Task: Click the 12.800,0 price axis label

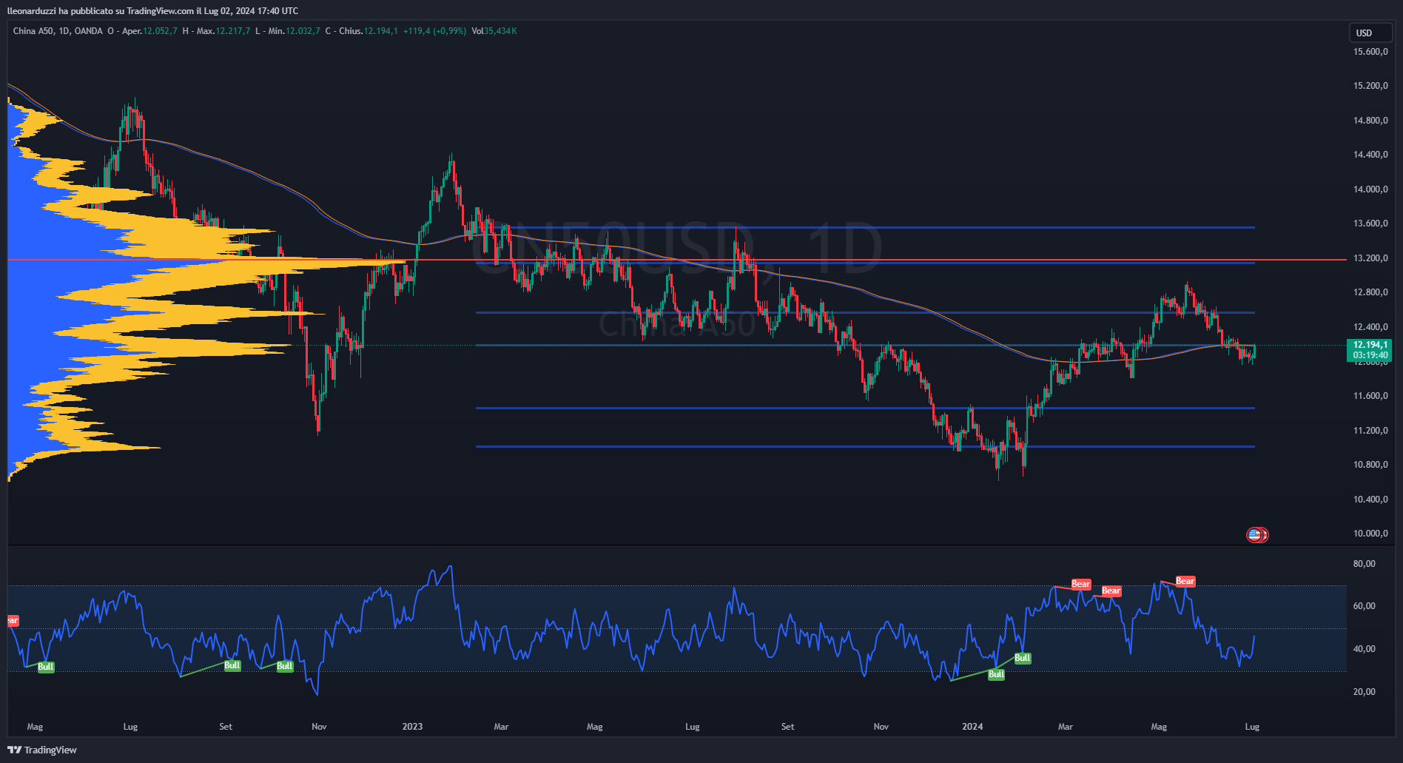Action: [1370, 292]
